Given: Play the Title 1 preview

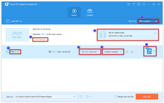Looking at the screenshot, I should coord(7,52).
